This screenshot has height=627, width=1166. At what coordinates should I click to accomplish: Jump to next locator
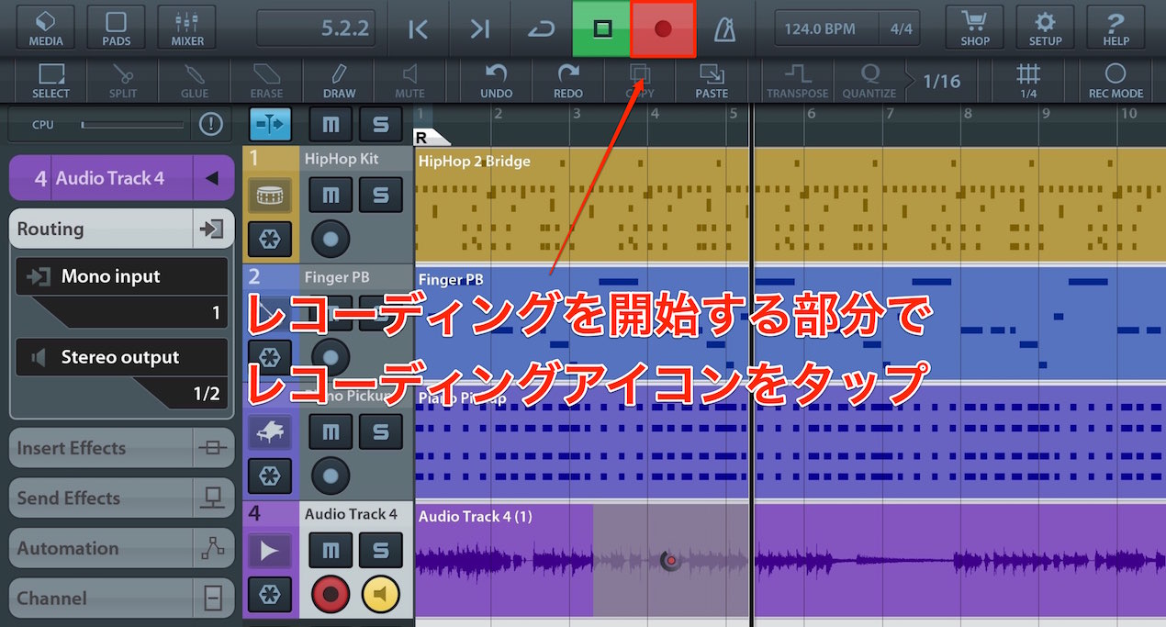pos(479,29)
